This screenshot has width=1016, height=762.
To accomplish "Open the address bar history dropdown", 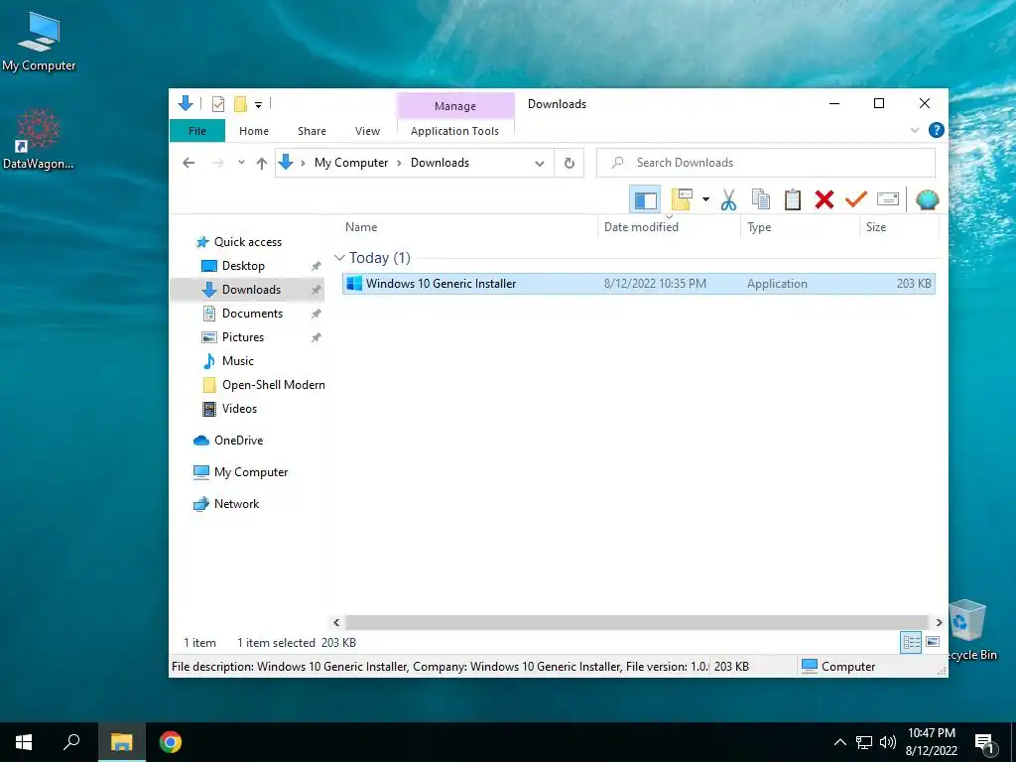I will click(x=539, y=164).
